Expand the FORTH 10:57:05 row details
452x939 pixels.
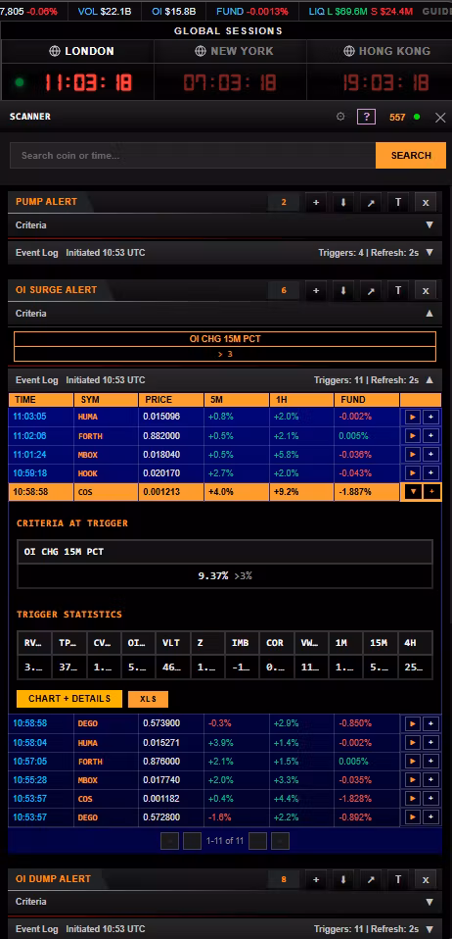413,762
